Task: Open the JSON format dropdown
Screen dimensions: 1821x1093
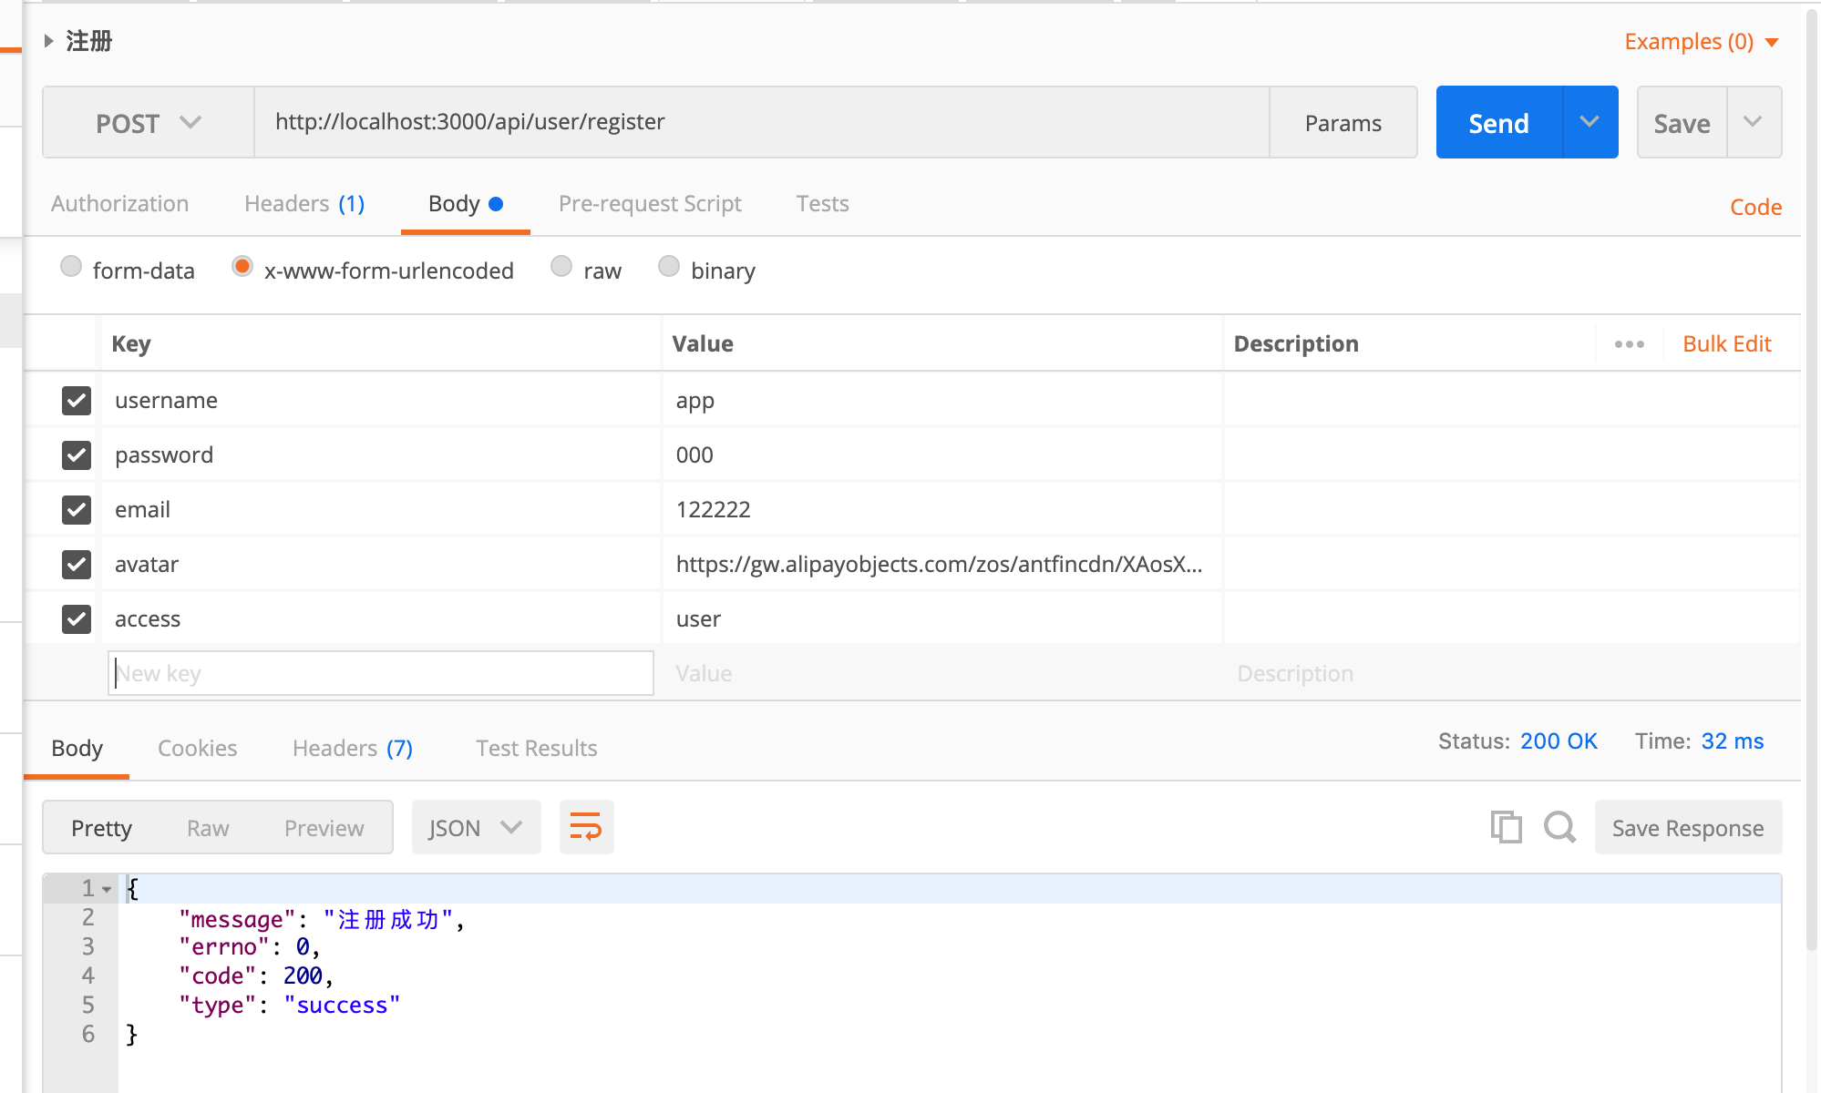Action: 476,827
